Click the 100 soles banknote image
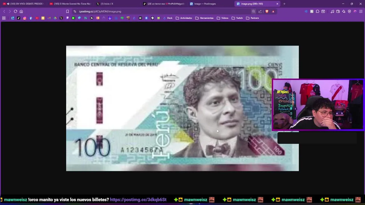365x205 pixels. click(x=182, y=108)
